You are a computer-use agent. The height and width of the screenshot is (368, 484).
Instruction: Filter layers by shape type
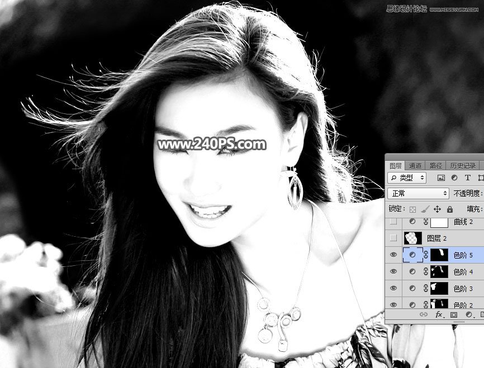pos(481,178)
